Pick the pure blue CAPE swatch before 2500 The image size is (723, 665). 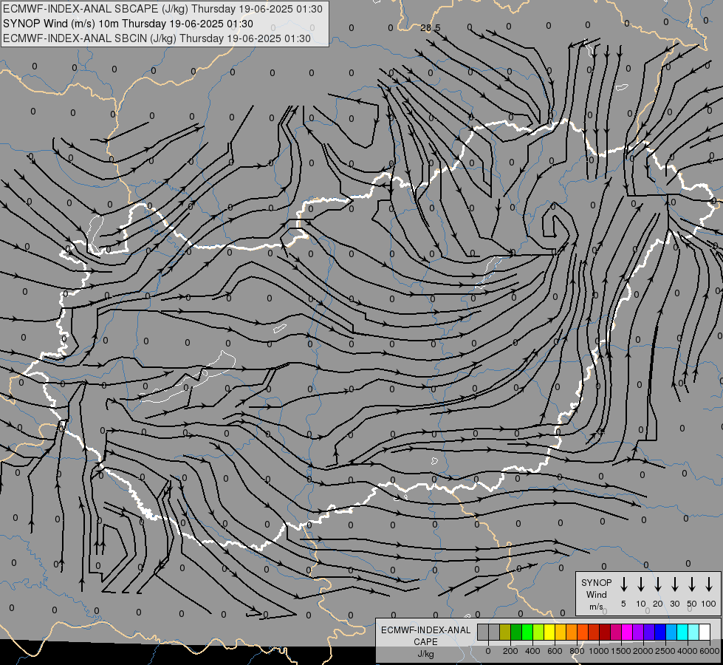click(660, 632)
